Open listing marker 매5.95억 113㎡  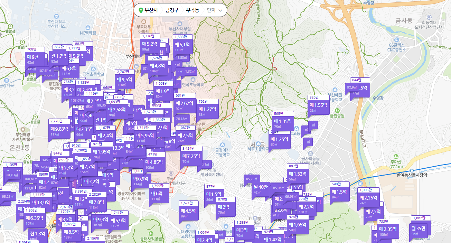pos(145,137)
